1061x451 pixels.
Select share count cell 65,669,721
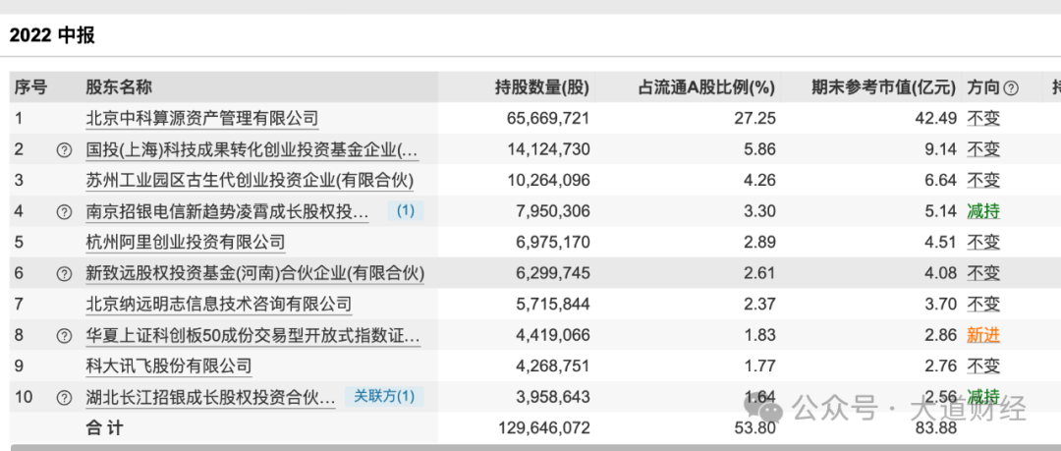click(548, 119)
